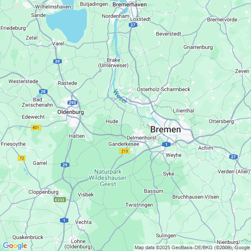The image size is (251, 251).
Task: Open the Map data copyright notice
Action: (192, 247)
